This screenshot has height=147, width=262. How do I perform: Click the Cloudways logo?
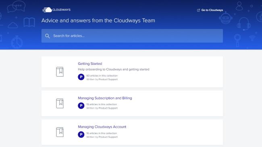coord(56,10)
